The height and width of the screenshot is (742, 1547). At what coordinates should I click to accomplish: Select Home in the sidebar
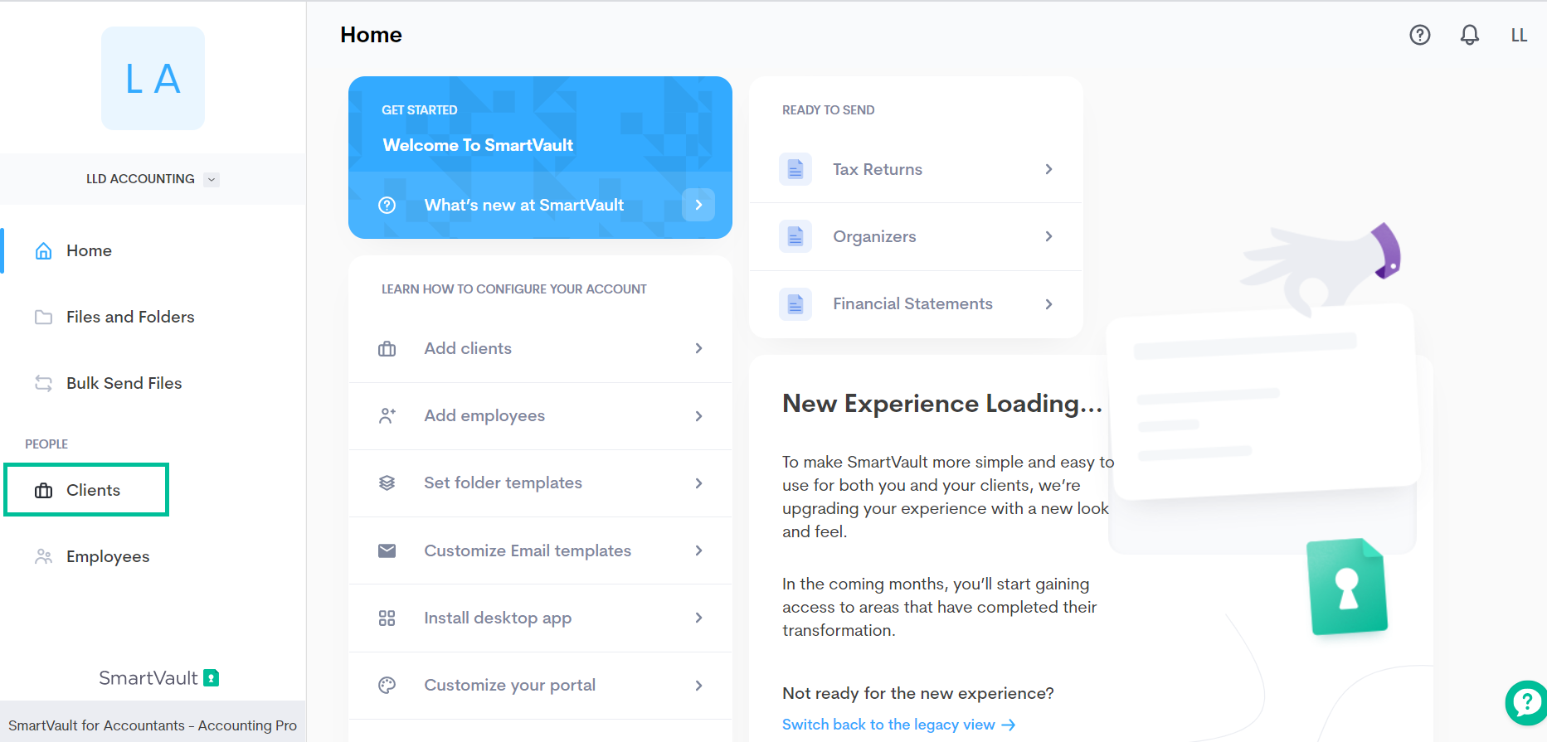tap(89, 250)
